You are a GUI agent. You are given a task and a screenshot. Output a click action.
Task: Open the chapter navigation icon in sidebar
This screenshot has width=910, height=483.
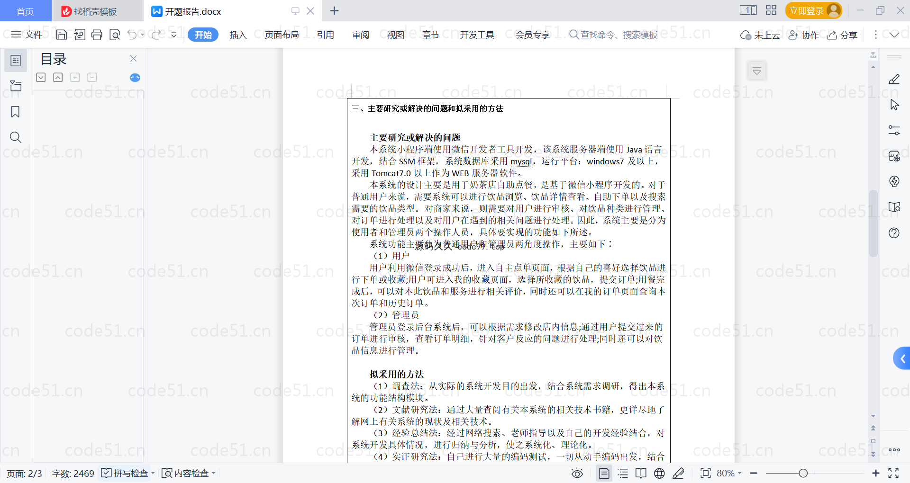[16, 86]
